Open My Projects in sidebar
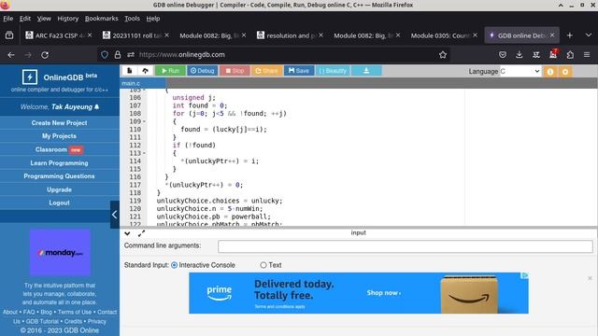 point(59,136)
